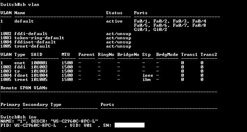The width and height of the screenshot is (247, 132).
Task: Select SAID value '101002'
Action: pyautogui.click(x=39, y=67)
